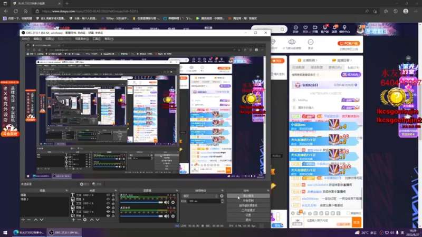This screenshot has width=422, height=237.
Task: Open the OBS 文件(F) menu
Action: (x=25, y=39)
